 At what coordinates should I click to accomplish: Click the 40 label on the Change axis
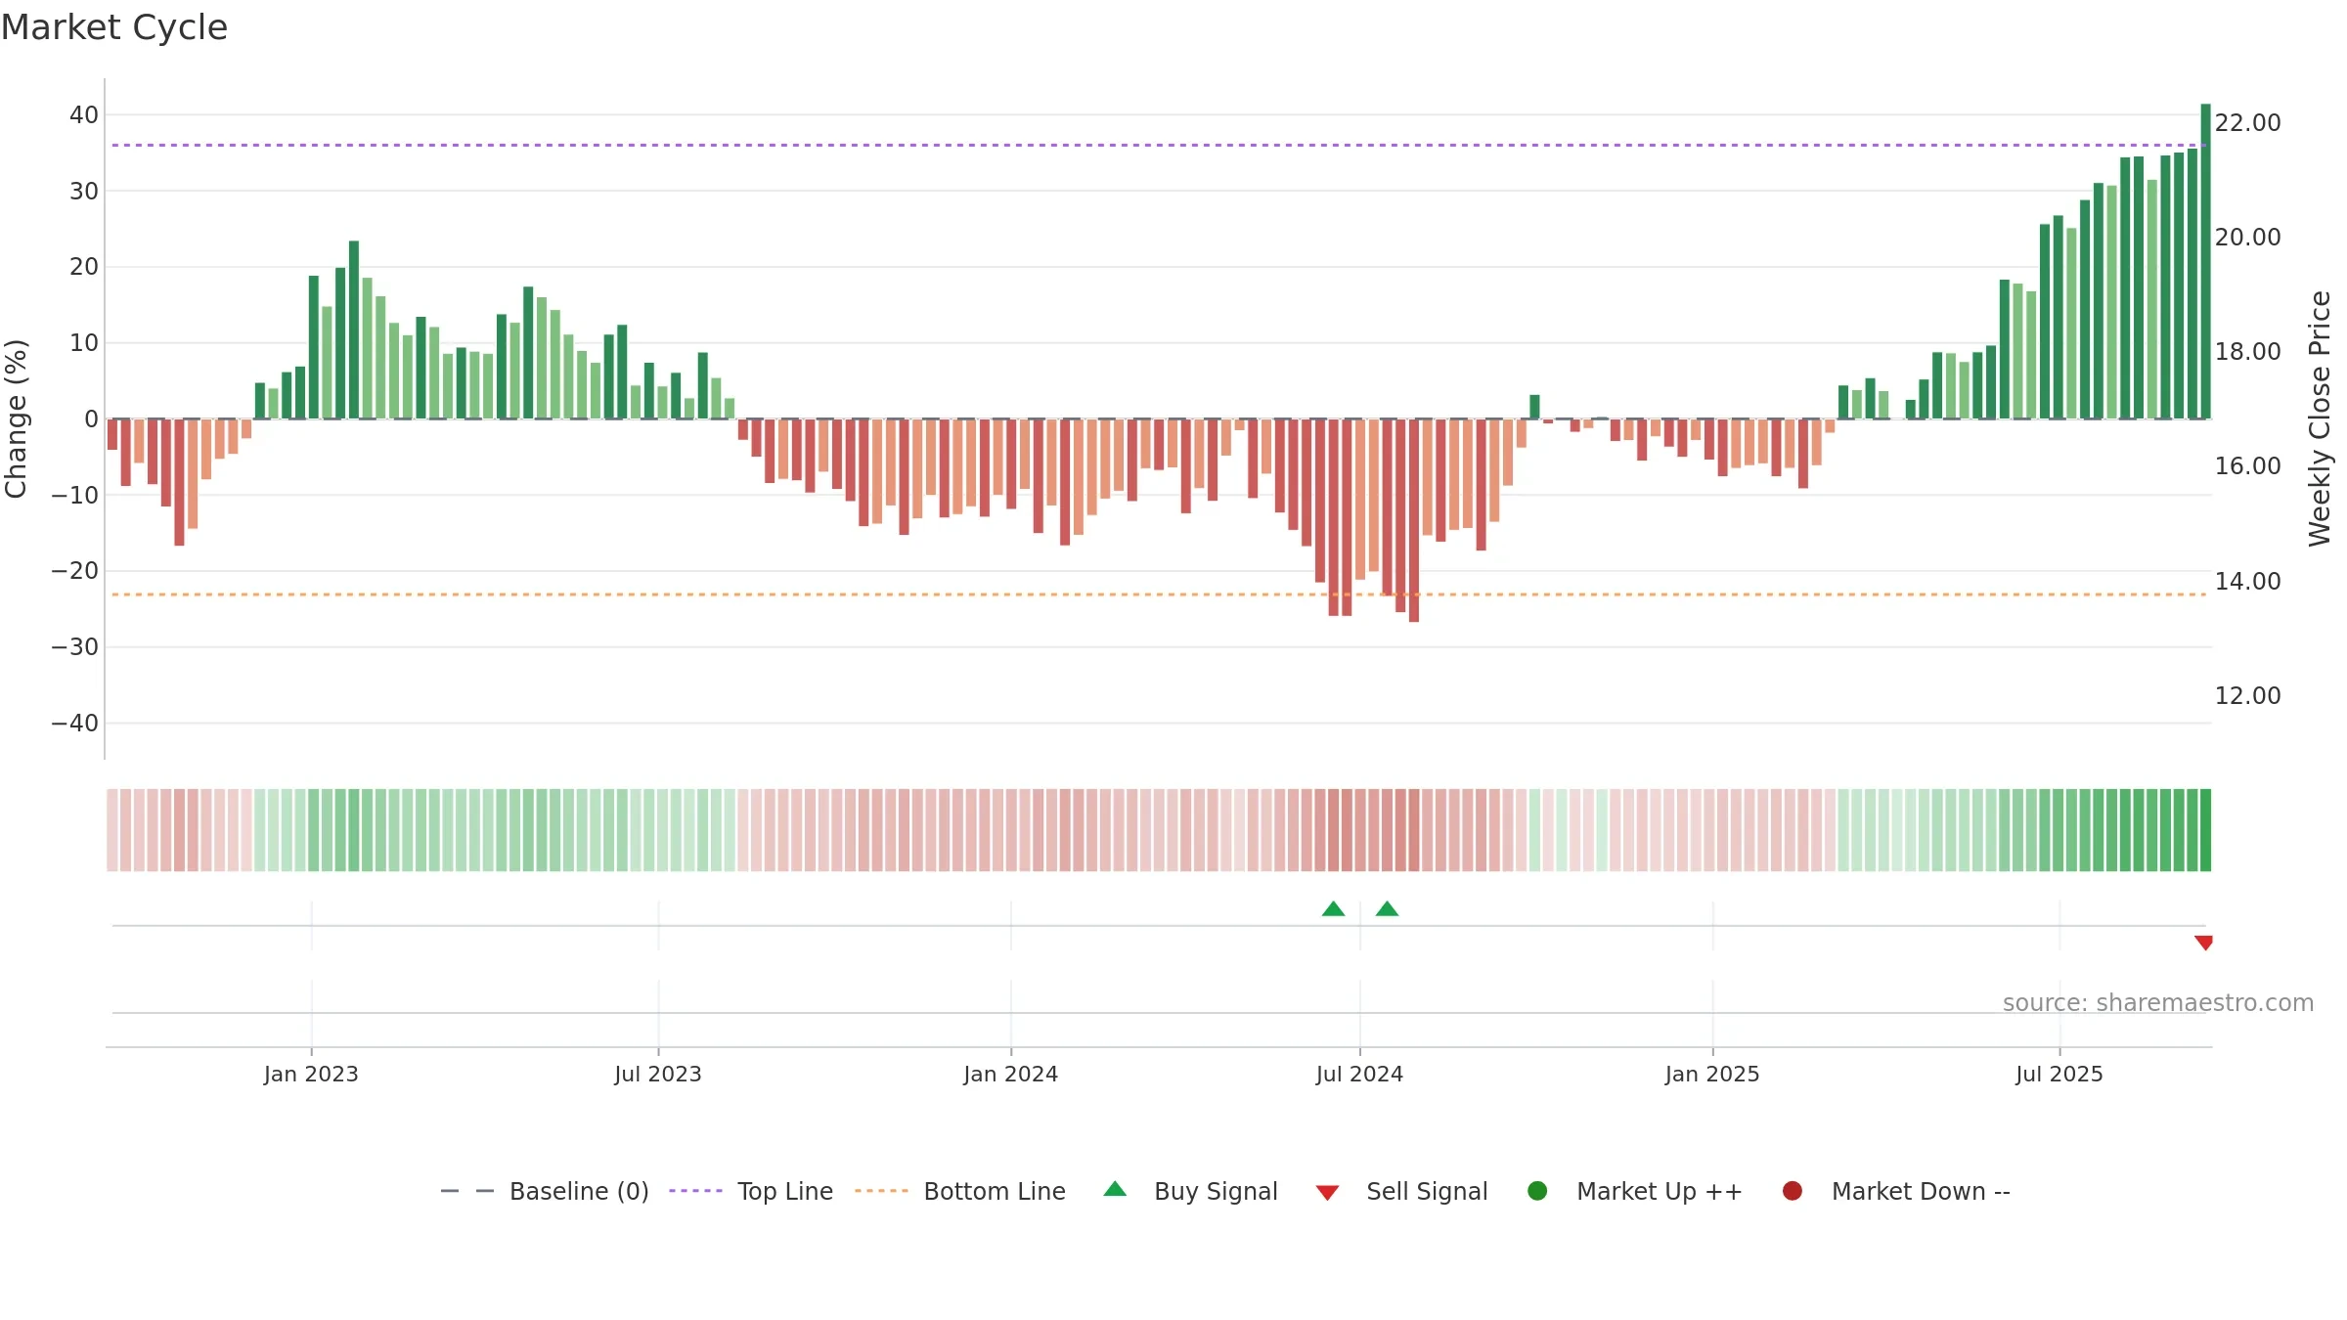[84, 115]
